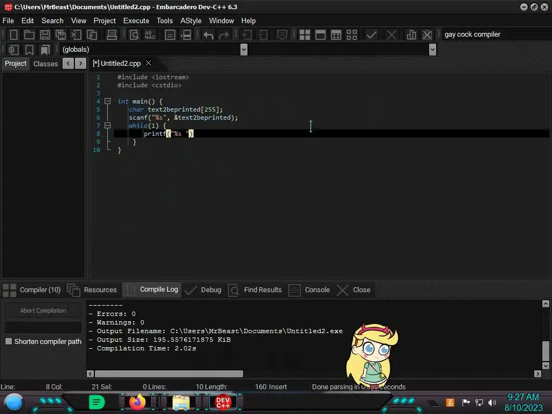Click the Print toolbar icon
The height and width of the screenshot is (414, 552).
112,34
